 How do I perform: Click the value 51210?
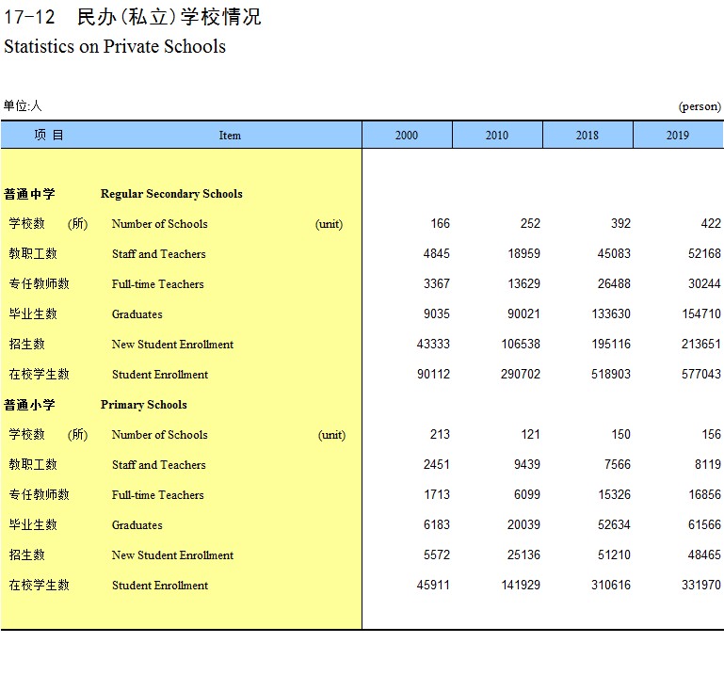tap(614, 554)
